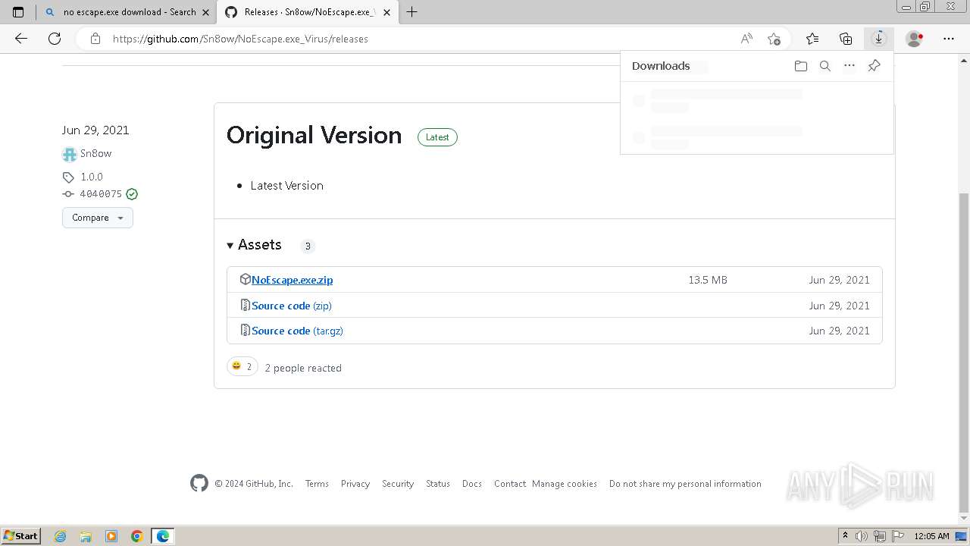Download NoEscape.exe.zip asset
970x546 pixels.
point(292,280)
